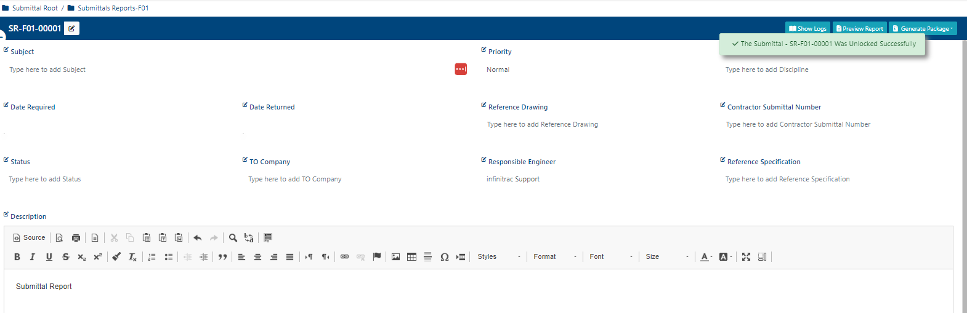Viewport: 967px width, 313px height.
Task: Click the Anchor flag icon
Action: tap(377, 257)
